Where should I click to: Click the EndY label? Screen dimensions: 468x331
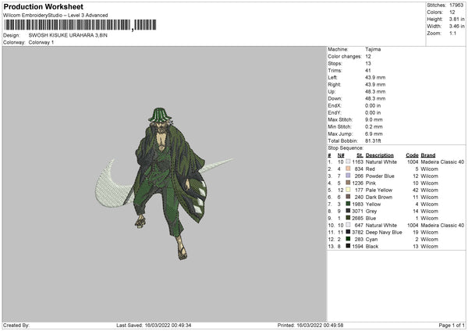[x=335, y=112]
